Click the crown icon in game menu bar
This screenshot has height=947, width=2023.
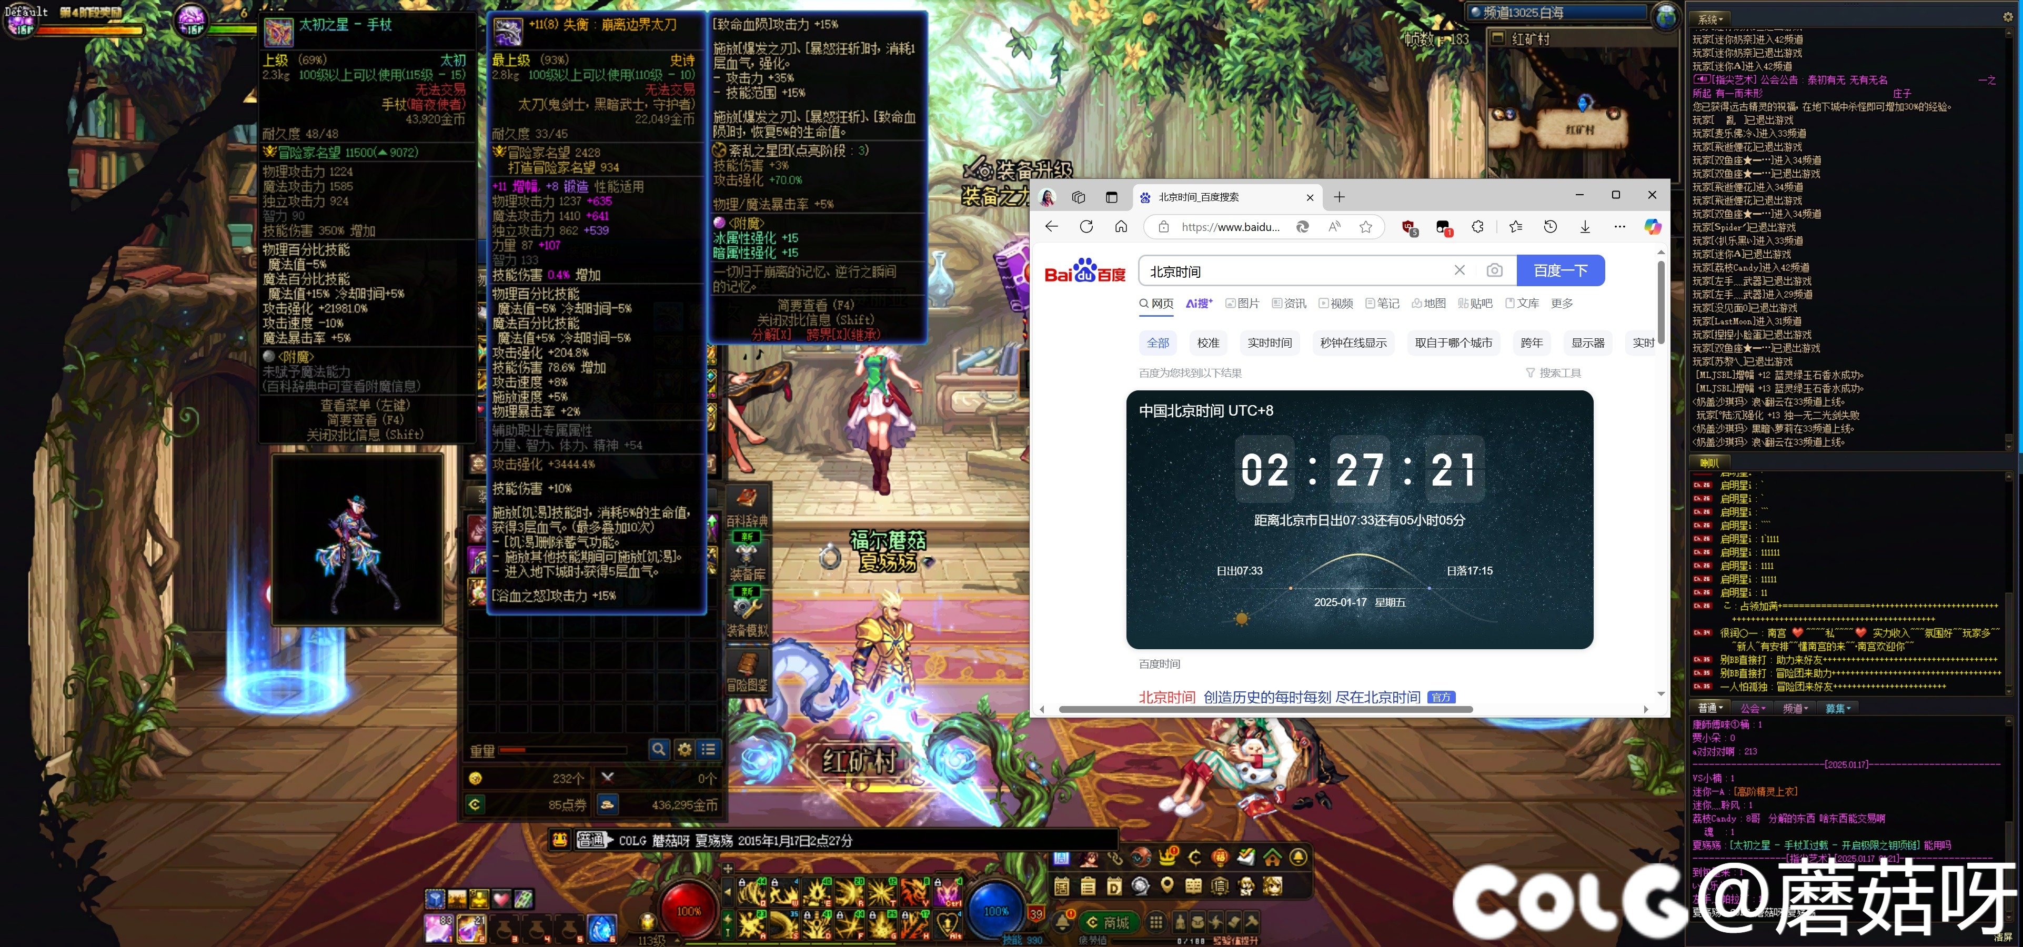1168,858
